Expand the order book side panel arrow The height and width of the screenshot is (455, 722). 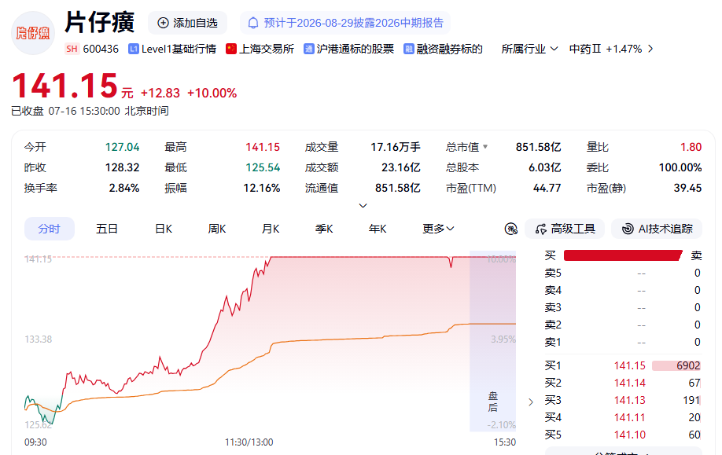tap(531, 402)
